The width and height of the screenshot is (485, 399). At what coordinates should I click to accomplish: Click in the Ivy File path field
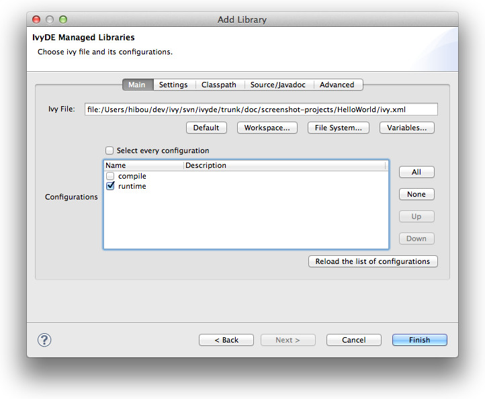pyautogui.click(x=261, y=109)
